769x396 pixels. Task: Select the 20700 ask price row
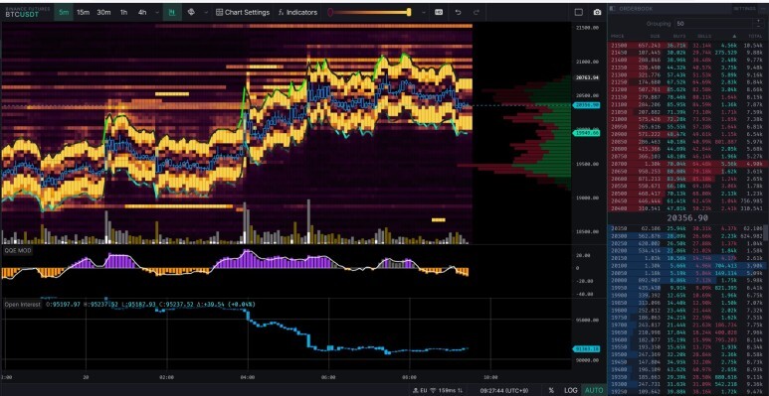pos(687,164)
